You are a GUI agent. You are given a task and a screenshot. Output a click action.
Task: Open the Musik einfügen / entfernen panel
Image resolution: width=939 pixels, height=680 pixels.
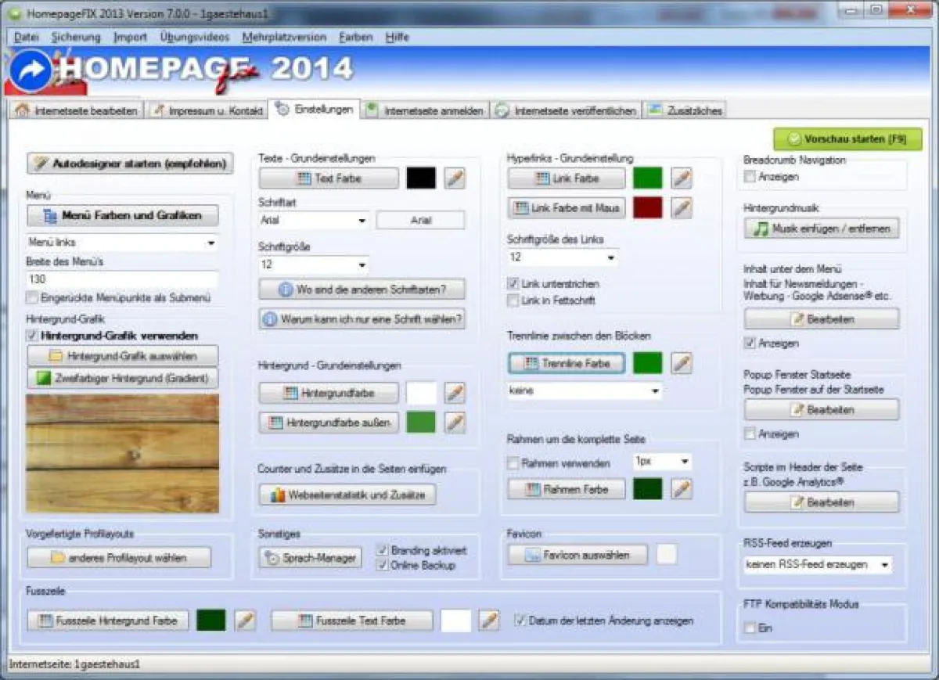tap(820, 228)
